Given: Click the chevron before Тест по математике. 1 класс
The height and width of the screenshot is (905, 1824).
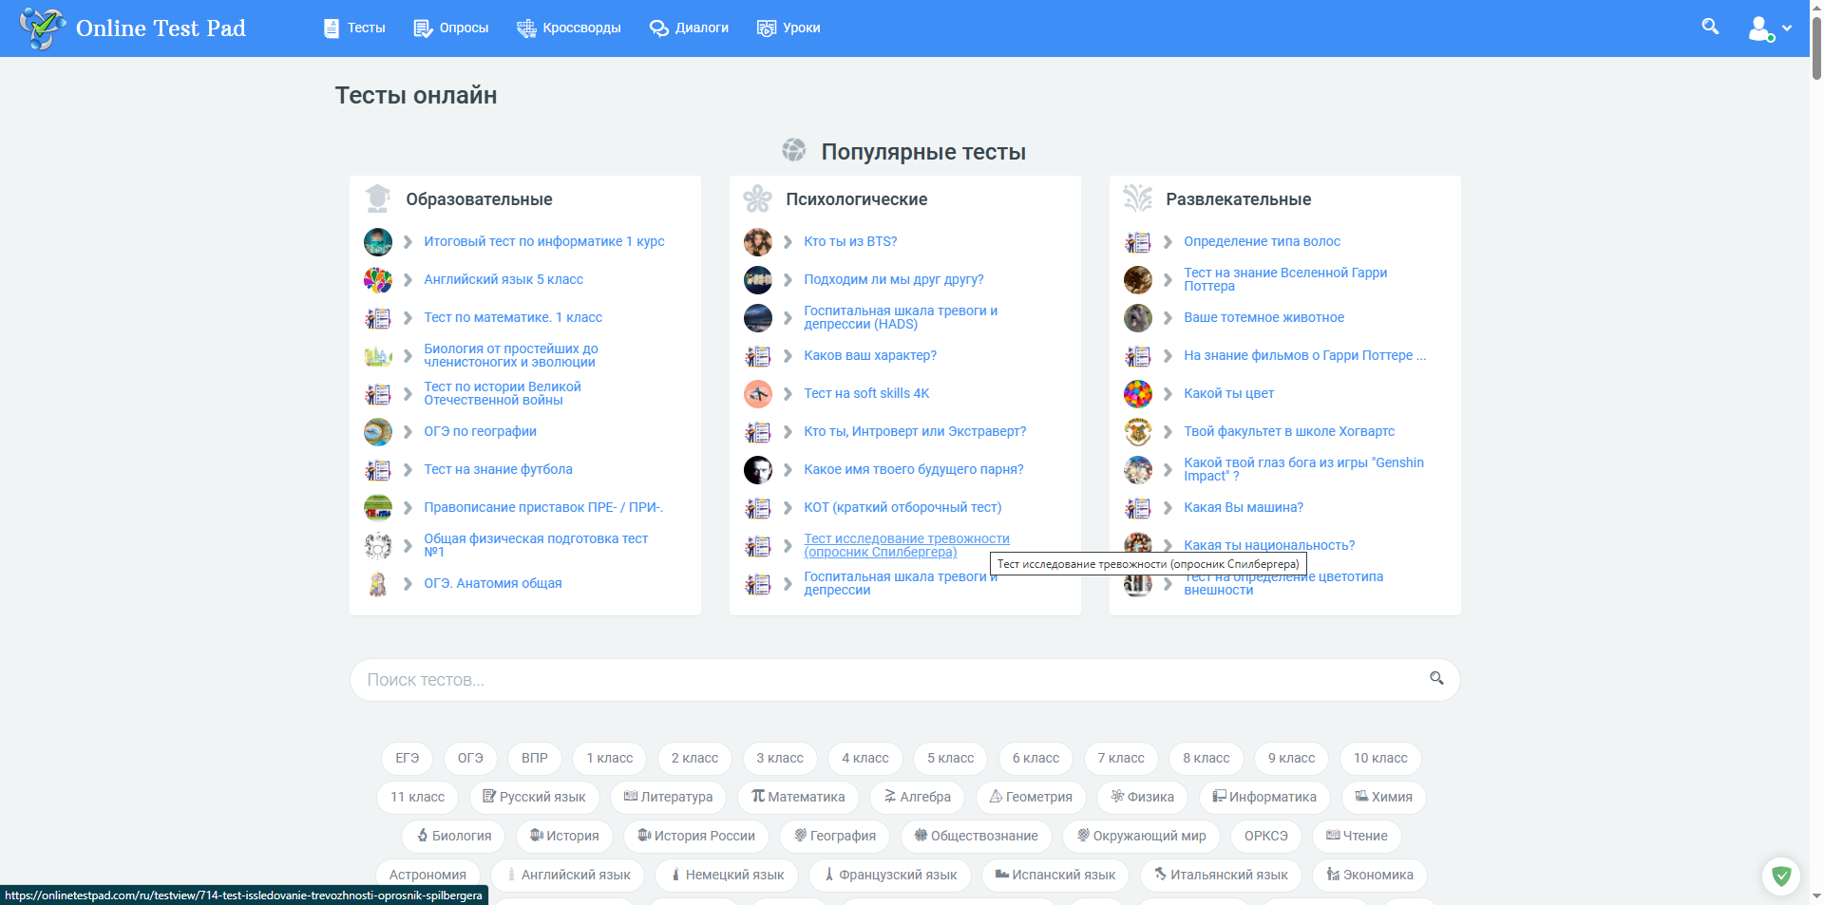Looking at the screenshot, I should pos(408,318).
